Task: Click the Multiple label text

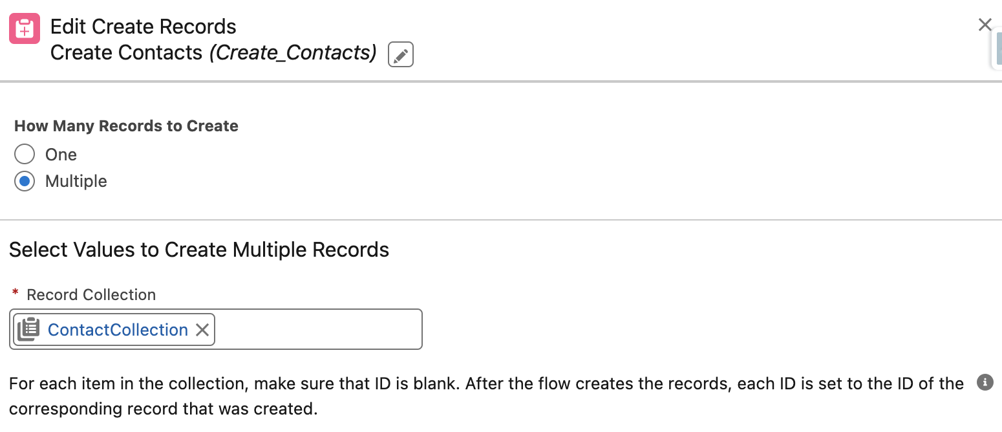Action: tap(75, 181)
